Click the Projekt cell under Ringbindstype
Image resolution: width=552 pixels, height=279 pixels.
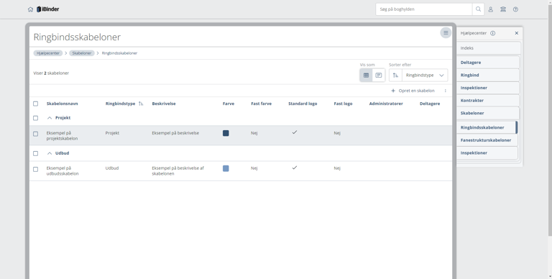pyautogui.click(x=112, y=133)
